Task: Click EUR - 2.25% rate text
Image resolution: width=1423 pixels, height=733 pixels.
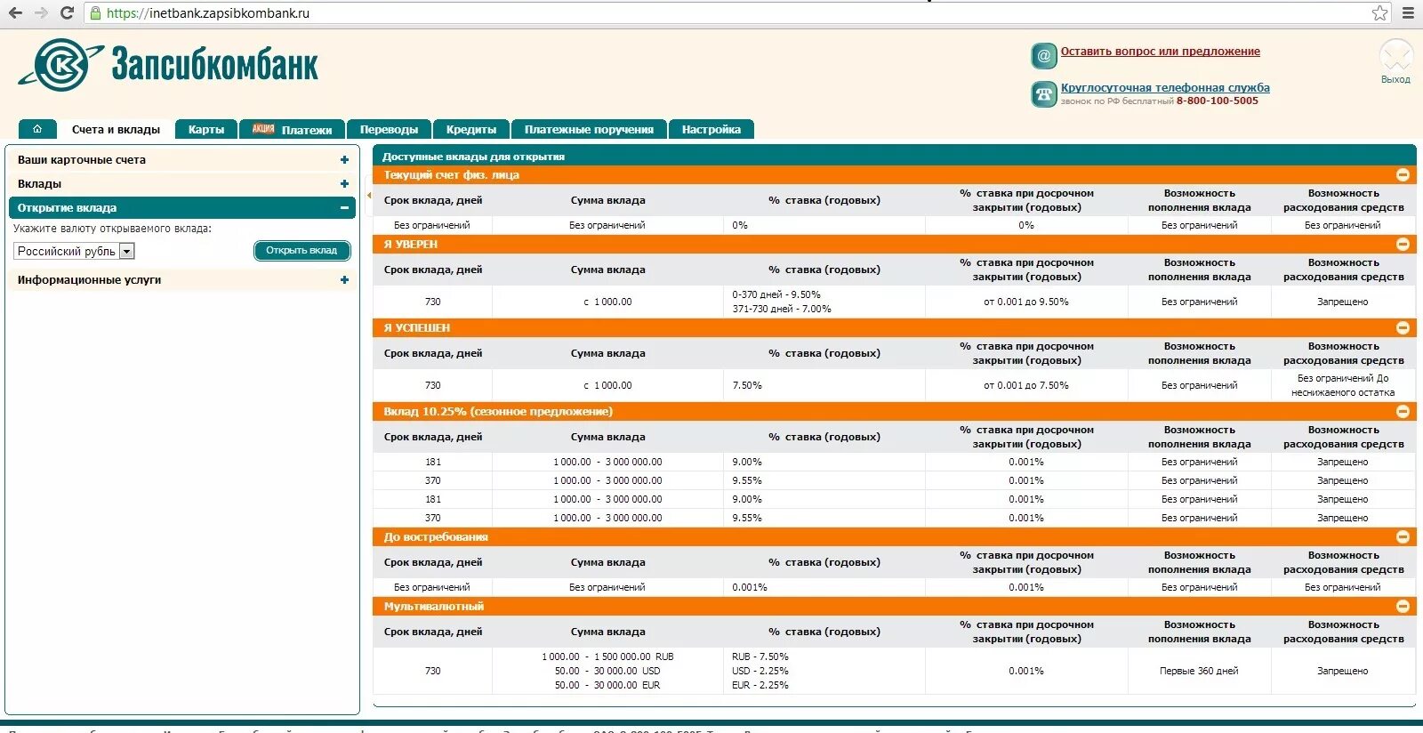Action: tap(760, 686)
